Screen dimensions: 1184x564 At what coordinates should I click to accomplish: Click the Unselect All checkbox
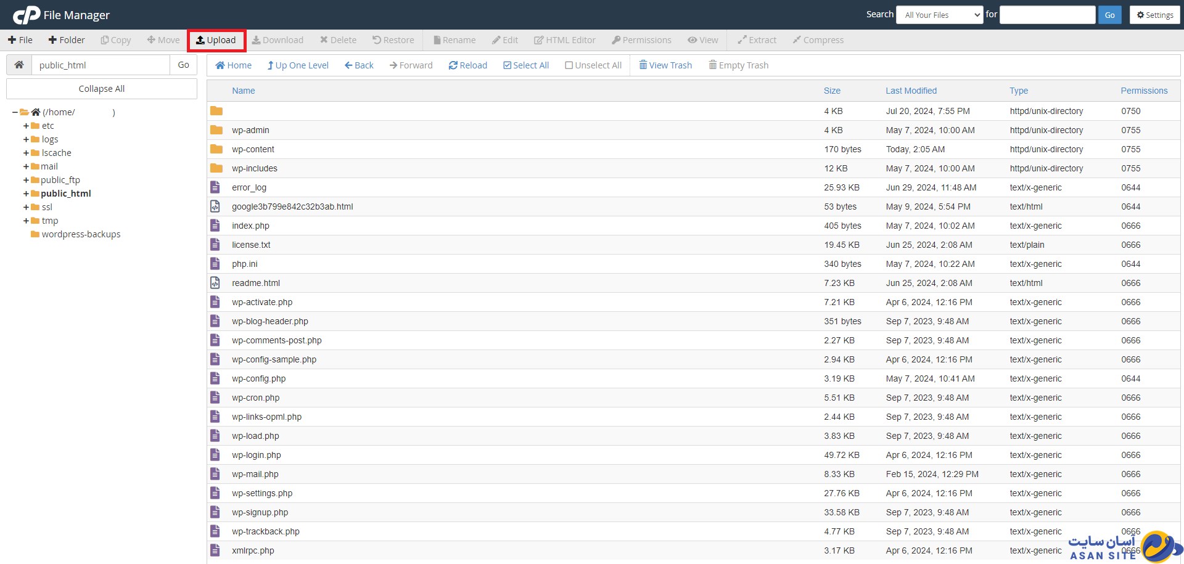click(x=569, y=65)
